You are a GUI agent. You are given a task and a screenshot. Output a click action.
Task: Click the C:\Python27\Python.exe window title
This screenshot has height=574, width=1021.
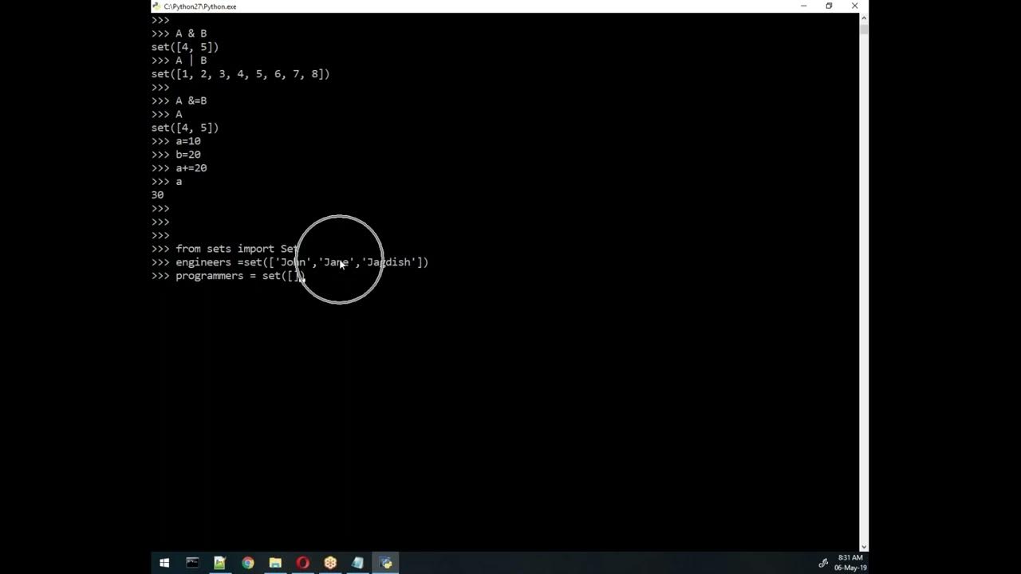[x=200, y=6]
